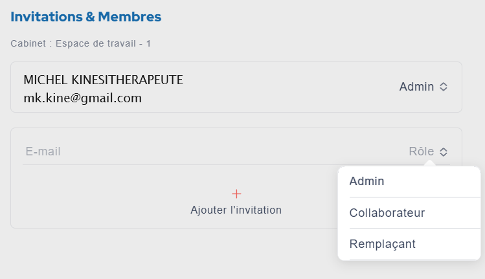
Task: Click the red plus icon
Action: (x=236, y=194)
